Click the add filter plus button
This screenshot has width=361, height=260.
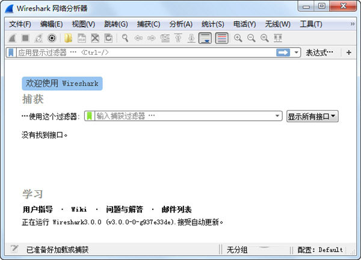(x=349, y=53)
